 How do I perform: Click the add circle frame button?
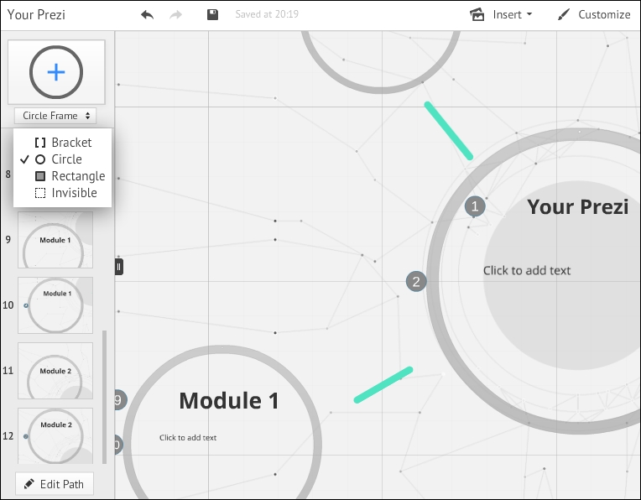56,72
